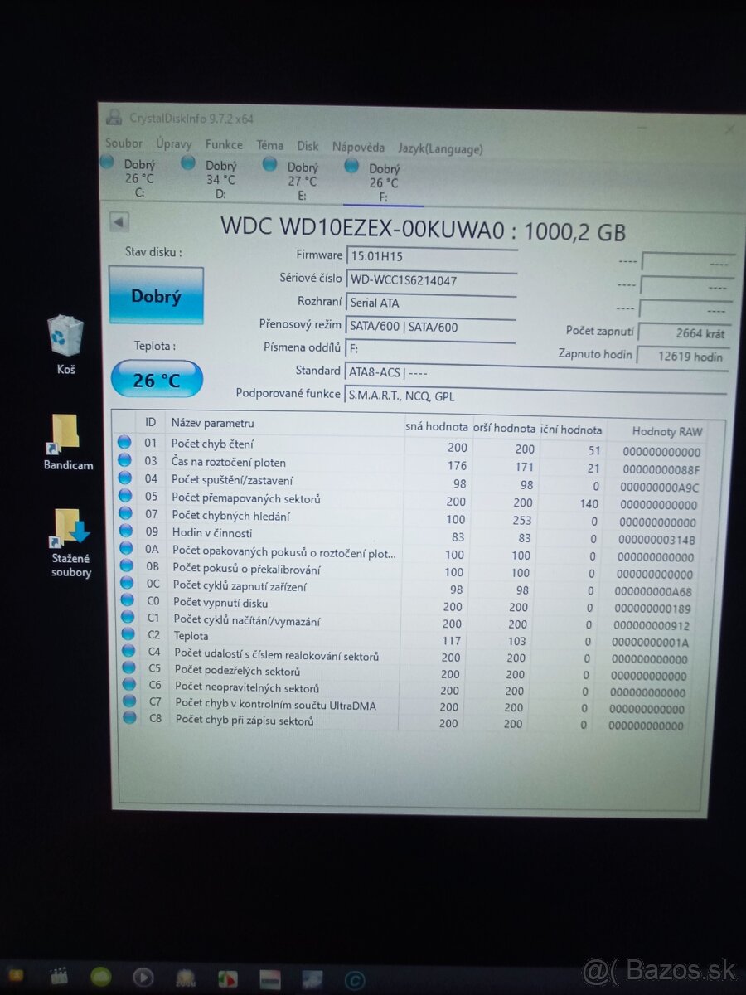Switch to the drive C: tab
The width and height of the screenshot is (746, 995).
(139, 176)
